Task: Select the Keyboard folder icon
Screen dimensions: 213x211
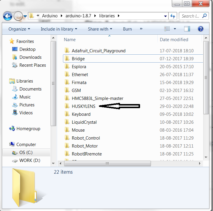Action: coord(67,114)
